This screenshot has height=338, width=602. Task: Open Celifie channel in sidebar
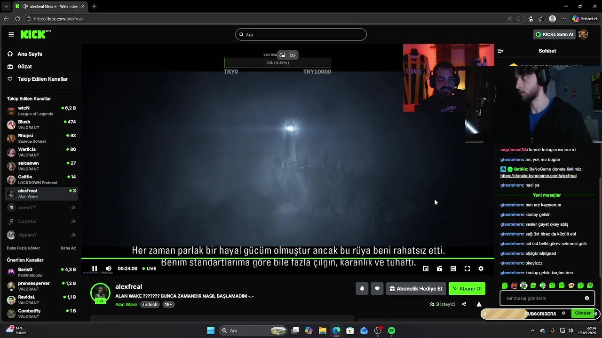click(x=41, y=179)
